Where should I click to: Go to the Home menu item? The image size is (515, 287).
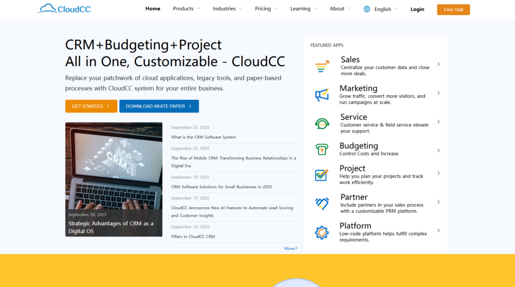pyautogui.click(x=153, y=9)
